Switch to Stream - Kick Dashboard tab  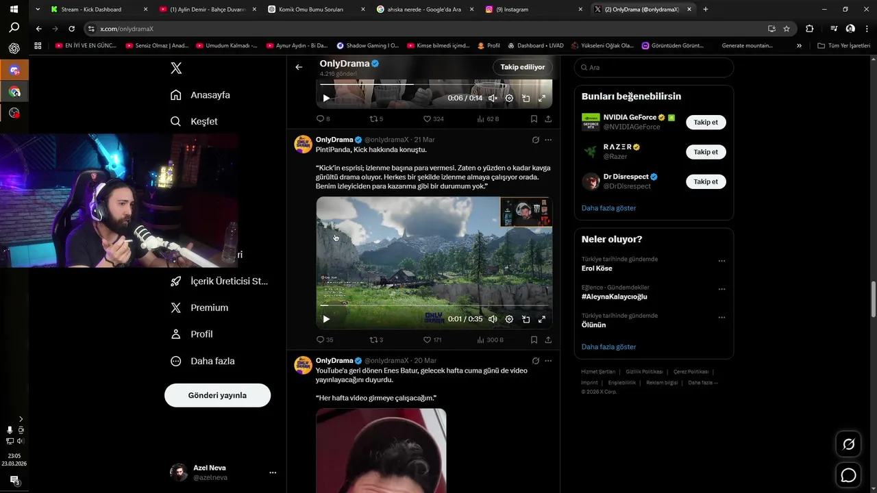pyautogui.click(x=99, y=10)
